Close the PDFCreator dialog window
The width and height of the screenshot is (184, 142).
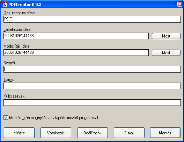coord(180,4)
